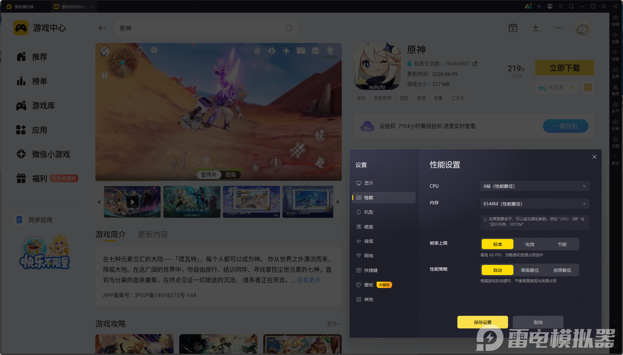Go back using the left arrow beside search

coord(102,28)
